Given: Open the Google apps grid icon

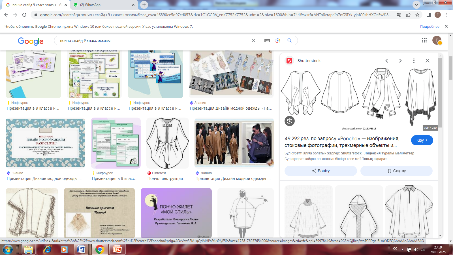Looking at the screenshot, I should pos(424,40).
